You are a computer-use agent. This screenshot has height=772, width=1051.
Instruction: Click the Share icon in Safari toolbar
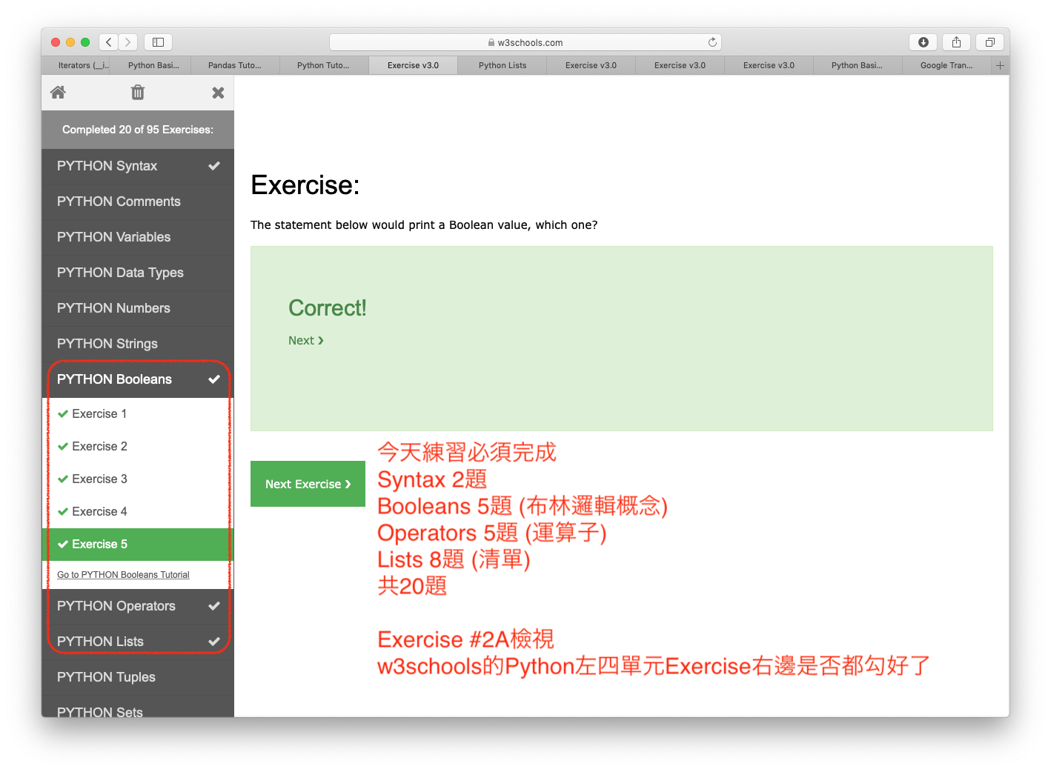tap(956, 42)
